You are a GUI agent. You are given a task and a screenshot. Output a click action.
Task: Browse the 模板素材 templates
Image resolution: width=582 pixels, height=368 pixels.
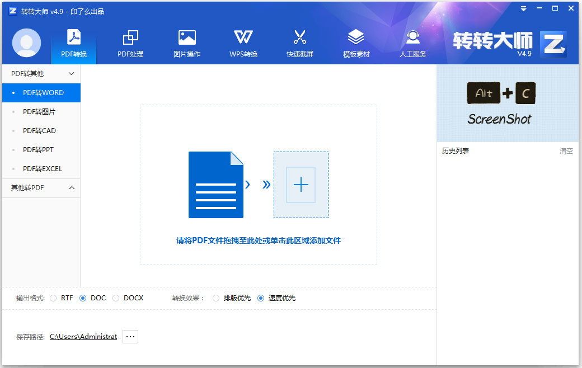tap(355, 43)
